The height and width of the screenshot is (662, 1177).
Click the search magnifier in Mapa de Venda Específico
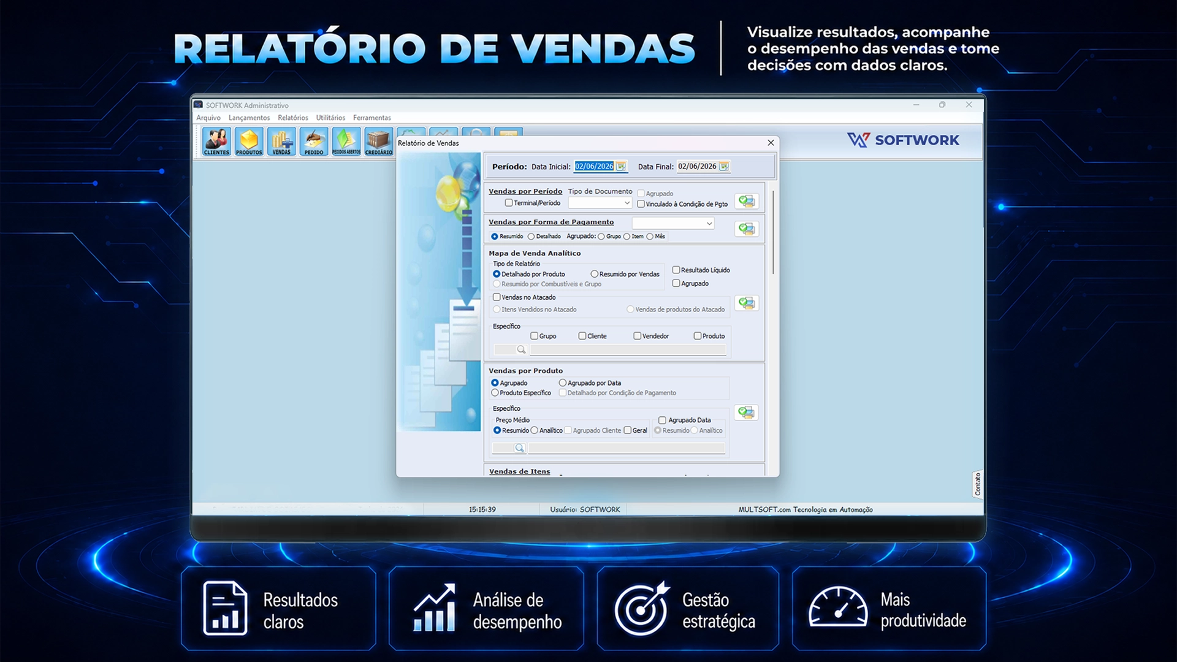[521, 349]
